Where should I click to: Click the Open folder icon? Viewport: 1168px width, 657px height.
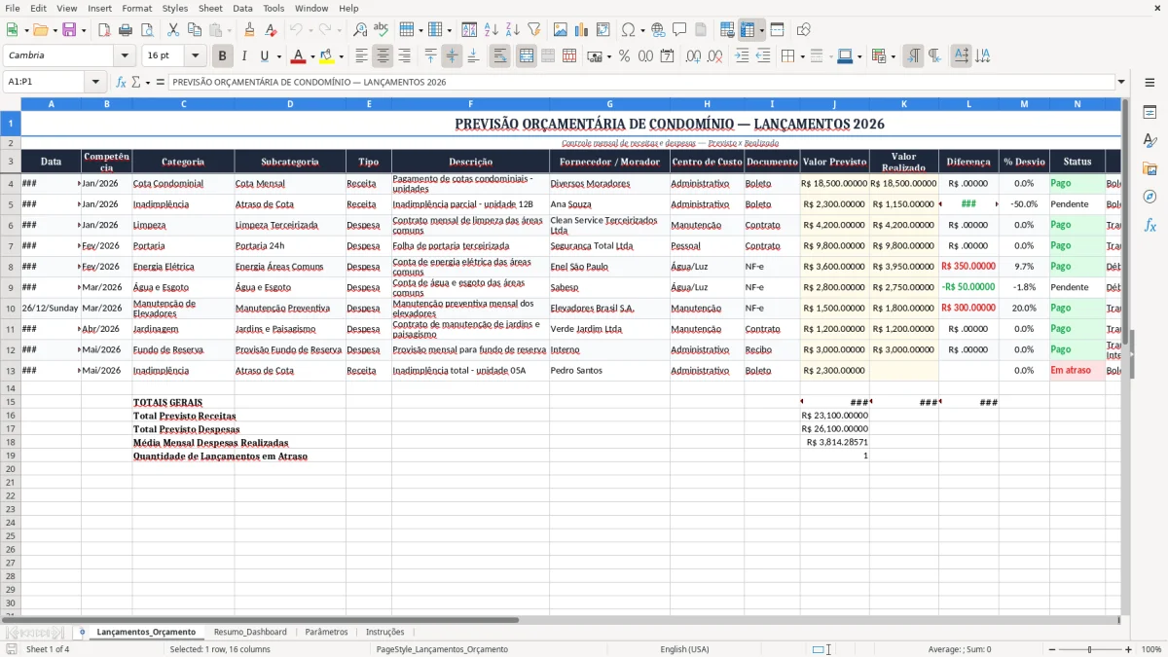pyautogui.click(x=39, y=30)
